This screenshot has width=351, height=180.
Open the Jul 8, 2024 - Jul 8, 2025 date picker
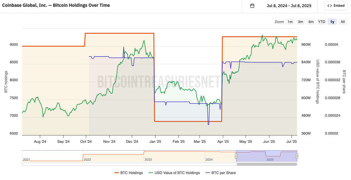tap(289, 6)
